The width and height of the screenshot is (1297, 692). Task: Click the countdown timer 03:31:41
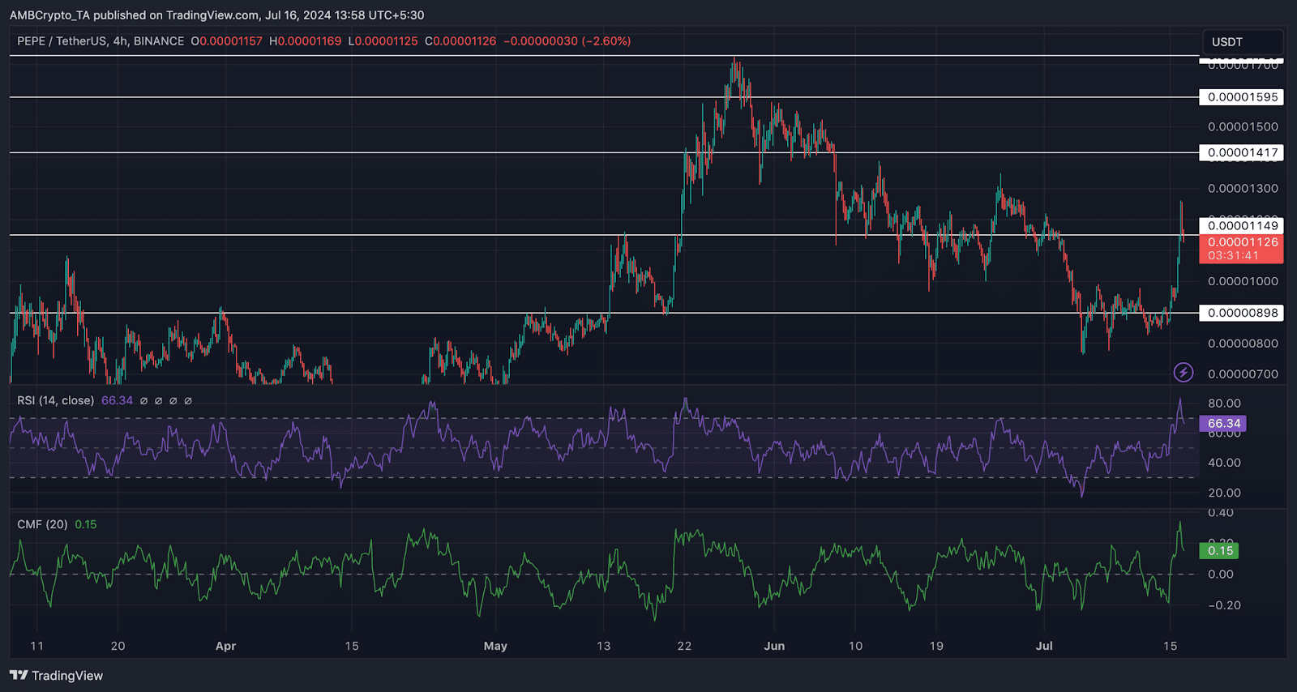(1234, 256)
